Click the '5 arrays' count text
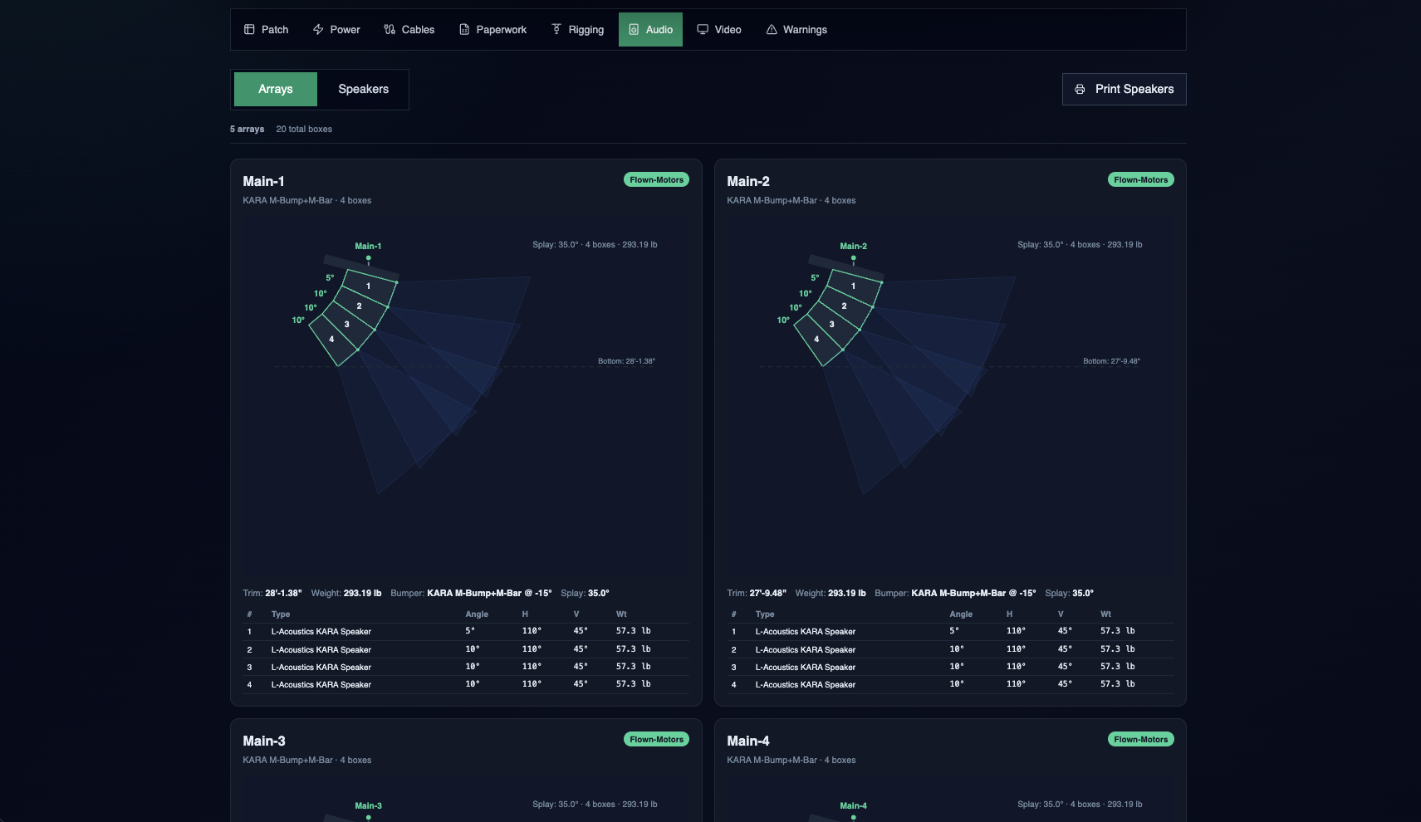1421x822 pixels. pos(247,129)
